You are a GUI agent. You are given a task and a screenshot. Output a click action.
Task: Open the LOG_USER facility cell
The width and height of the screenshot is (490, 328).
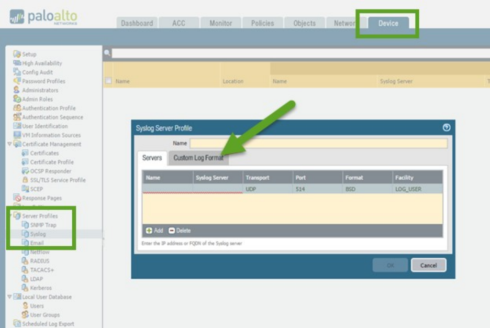[418, 189]
